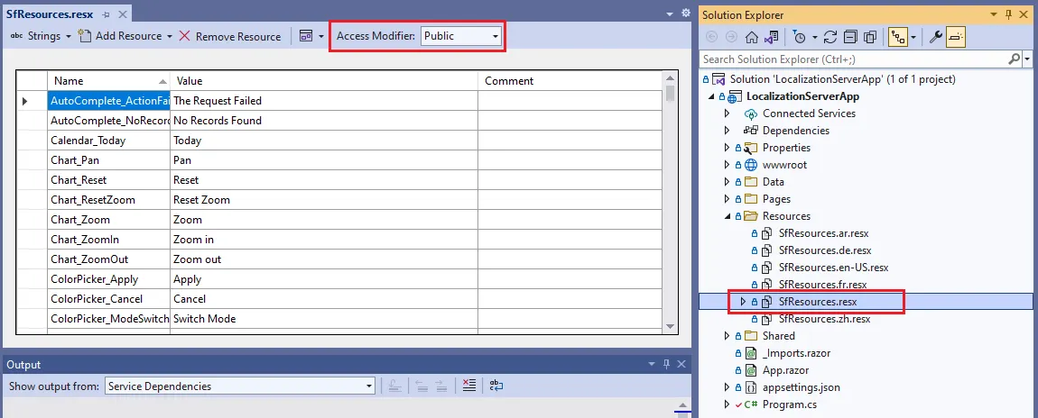Select the Calendar_Today name cell
Image resolution: width=1038 pixels, height=418 pixels.
click(108, 141)
